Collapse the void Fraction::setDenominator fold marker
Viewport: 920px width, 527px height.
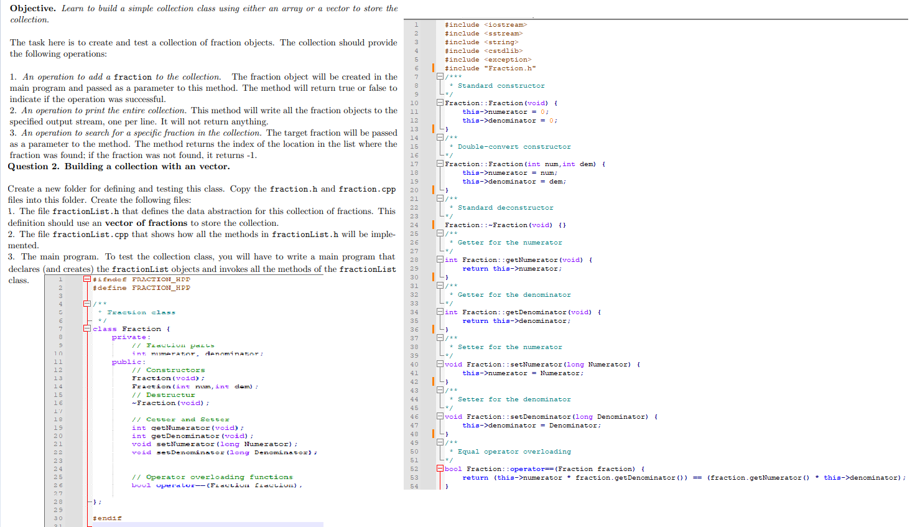click(440, 416)
